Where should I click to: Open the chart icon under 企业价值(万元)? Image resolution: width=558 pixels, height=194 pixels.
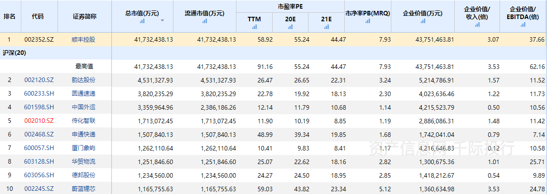coord(422,21)
